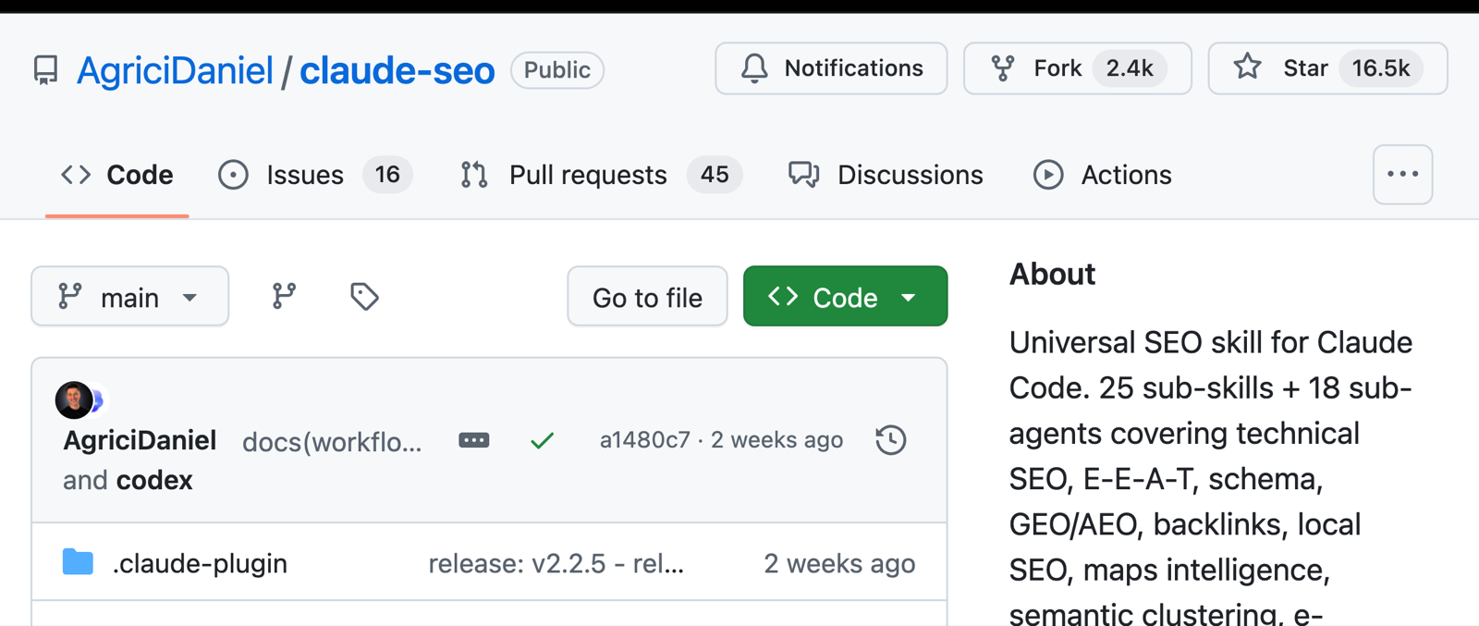Open the .claude-plugin folder
Image resolution: width=1479 pixels, height=626 pixels.
tap(200, 563)
